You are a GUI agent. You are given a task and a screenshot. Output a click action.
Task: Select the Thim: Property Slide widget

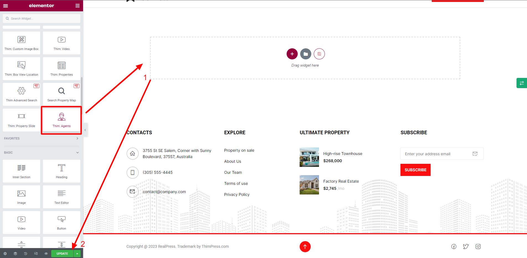tap(21, 120)
